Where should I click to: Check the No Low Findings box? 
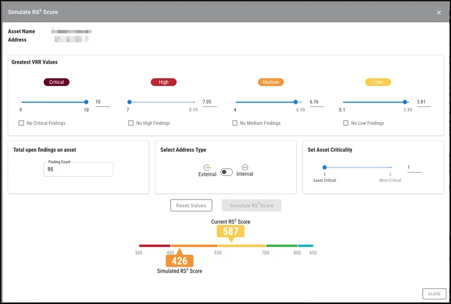click(345, 123)
